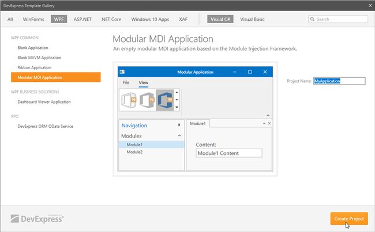Image resolution: width=375 pixels, height=232 pixels.
Task: Click the Project Name input field
Action: click(x=339, y=81)
